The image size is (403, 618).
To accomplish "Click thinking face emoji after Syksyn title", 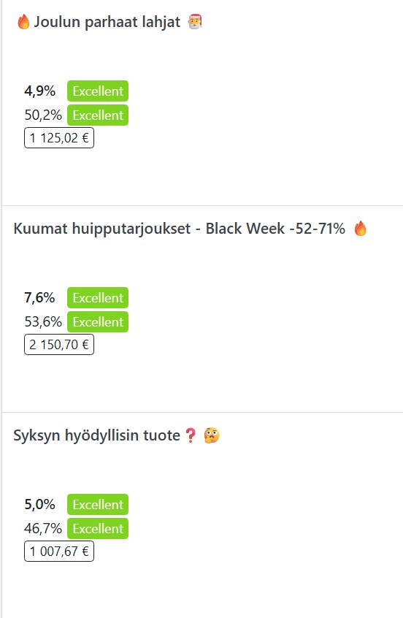I will (212, 435).
